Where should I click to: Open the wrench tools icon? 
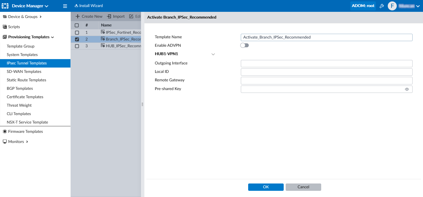(382, 6)
